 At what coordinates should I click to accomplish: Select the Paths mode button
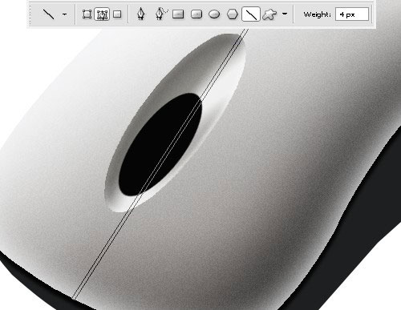[102, 14]
